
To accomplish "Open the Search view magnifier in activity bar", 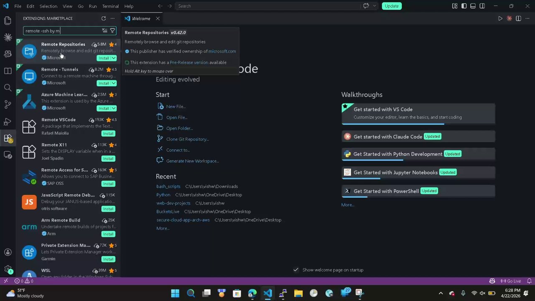I will tap(8, 88).
